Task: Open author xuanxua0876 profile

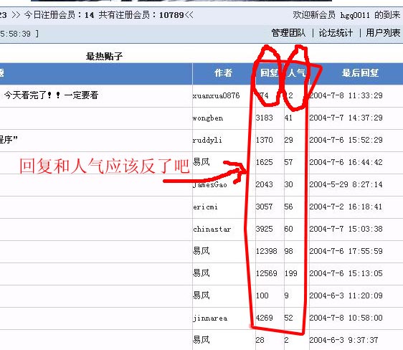Action: tap(216, 96)
